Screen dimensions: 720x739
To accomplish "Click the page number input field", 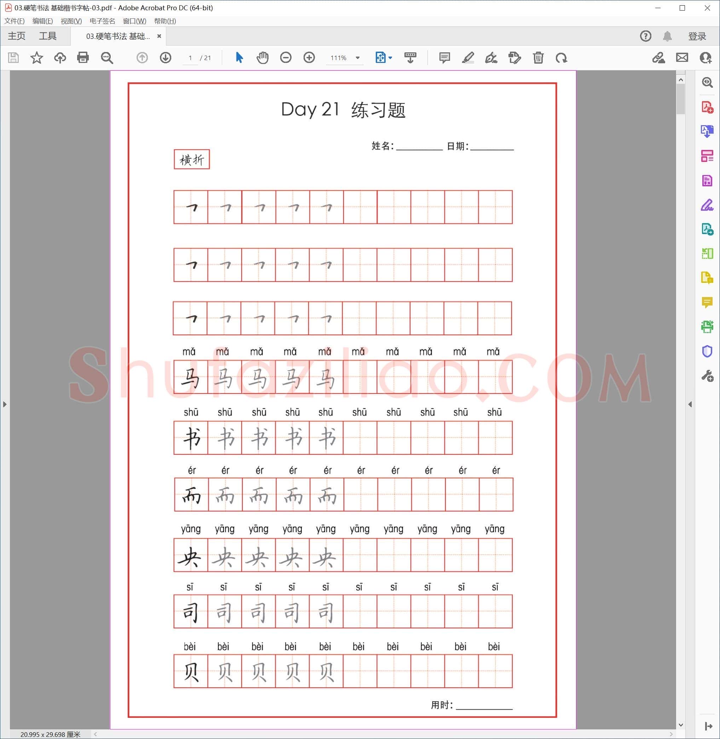I will tap(190, 58).
